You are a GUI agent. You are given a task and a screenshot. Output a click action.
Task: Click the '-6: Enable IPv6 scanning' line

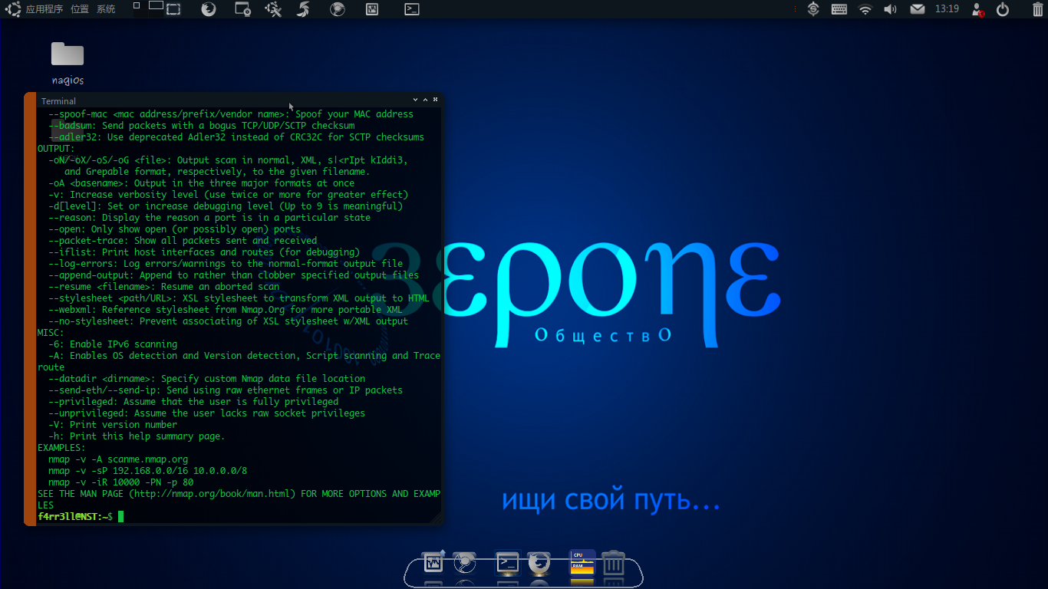(x=113, y=344)
